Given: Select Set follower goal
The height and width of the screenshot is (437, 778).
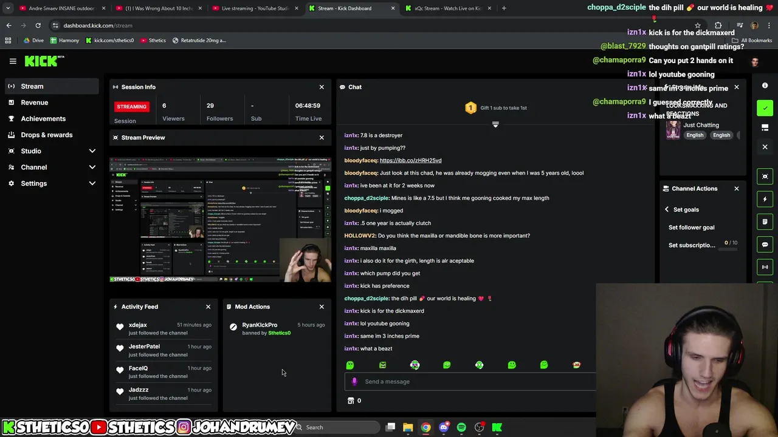Looking at the screenshot, I should 692,228.
